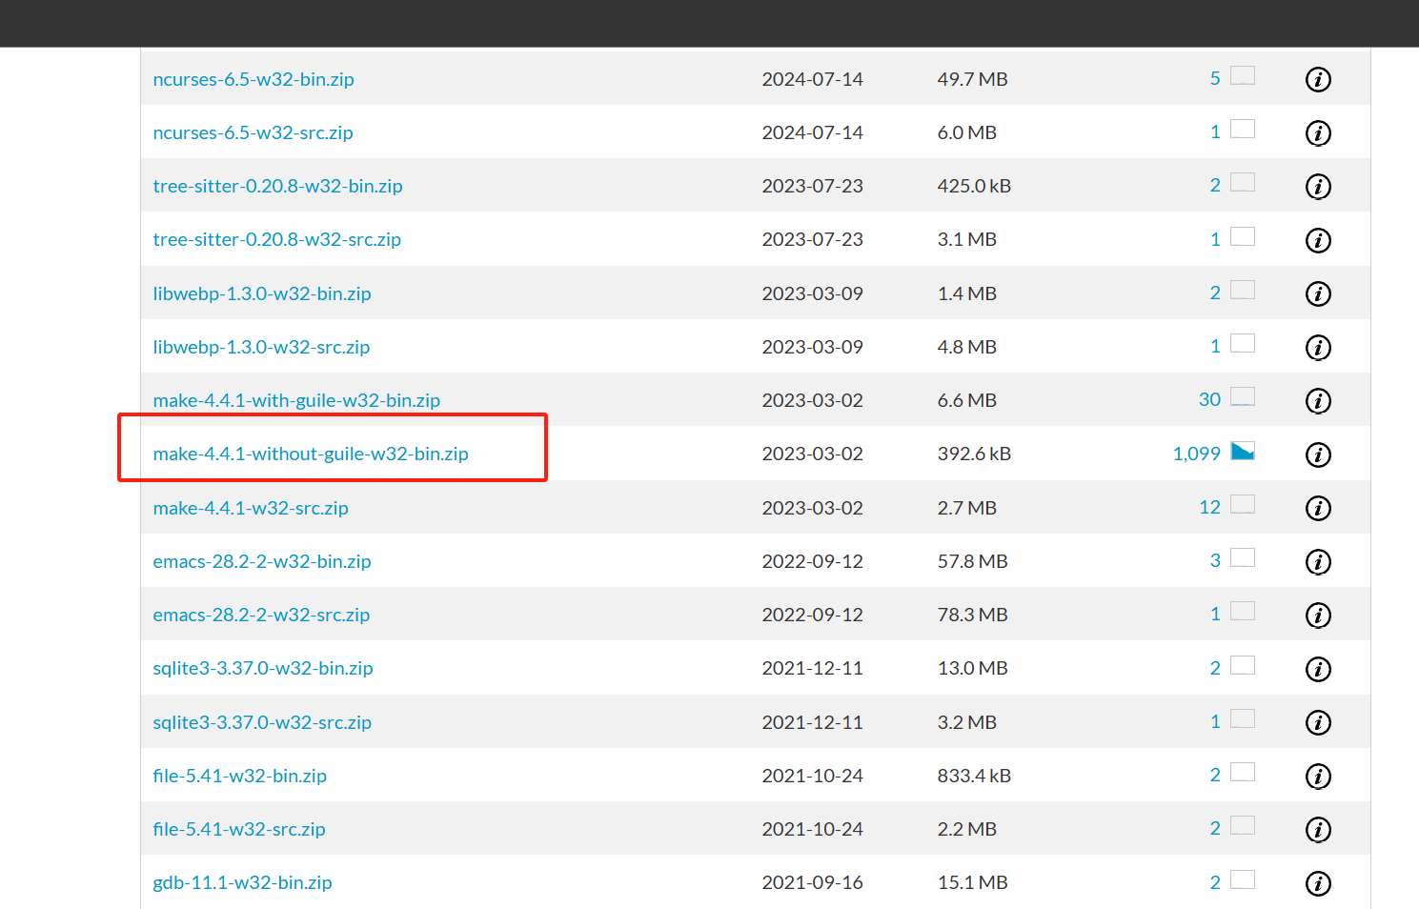Click download chart for make-4.4.1-with-guile-w32-bin.zip
The height and width of the screenshot is (909, 1419).
1243,396
